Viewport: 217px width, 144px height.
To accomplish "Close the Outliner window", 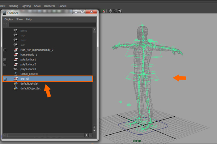I will (x=92, y=12).
